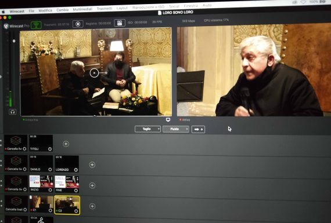The height and width of the screenshot is (223, 331).
Task: Open the Layout menu
Action: click(122, 8)
